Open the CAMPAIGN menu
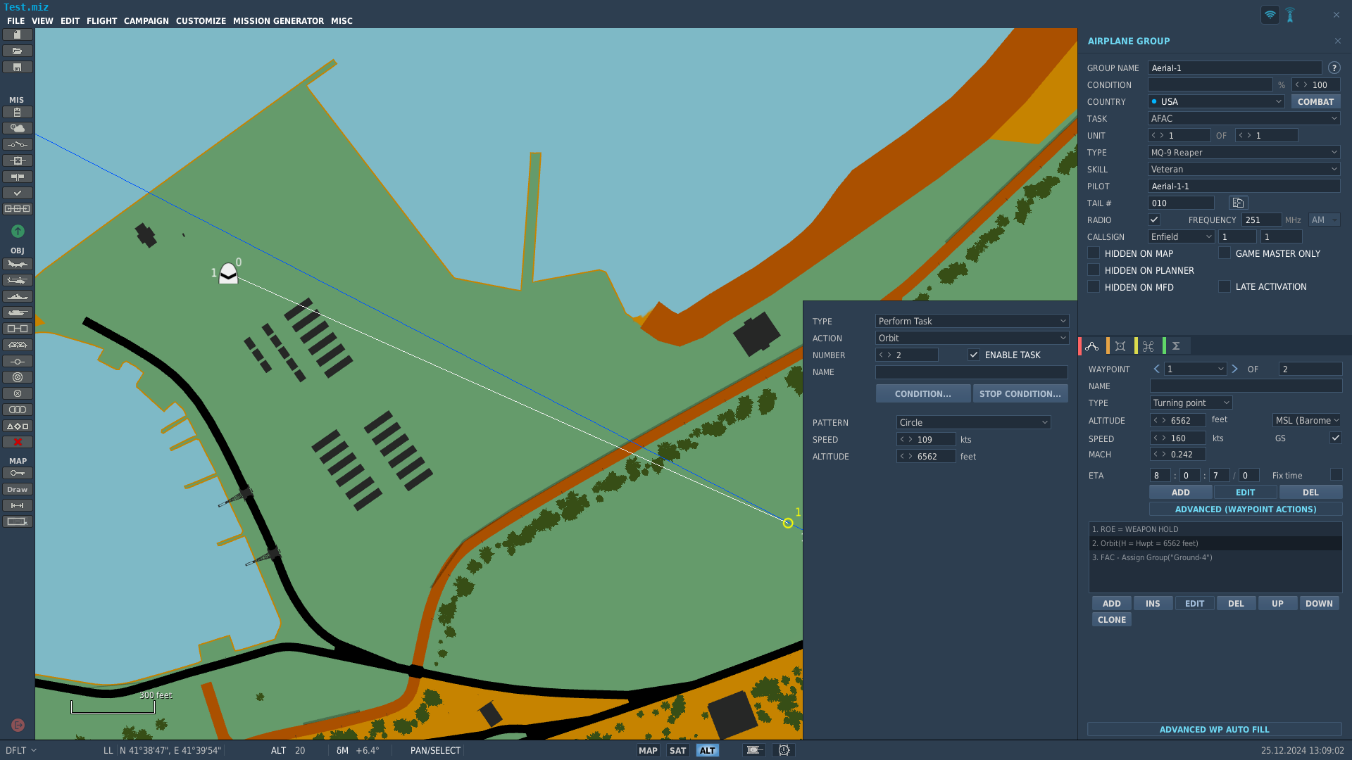1352x760 pixels. pos(146,21)
